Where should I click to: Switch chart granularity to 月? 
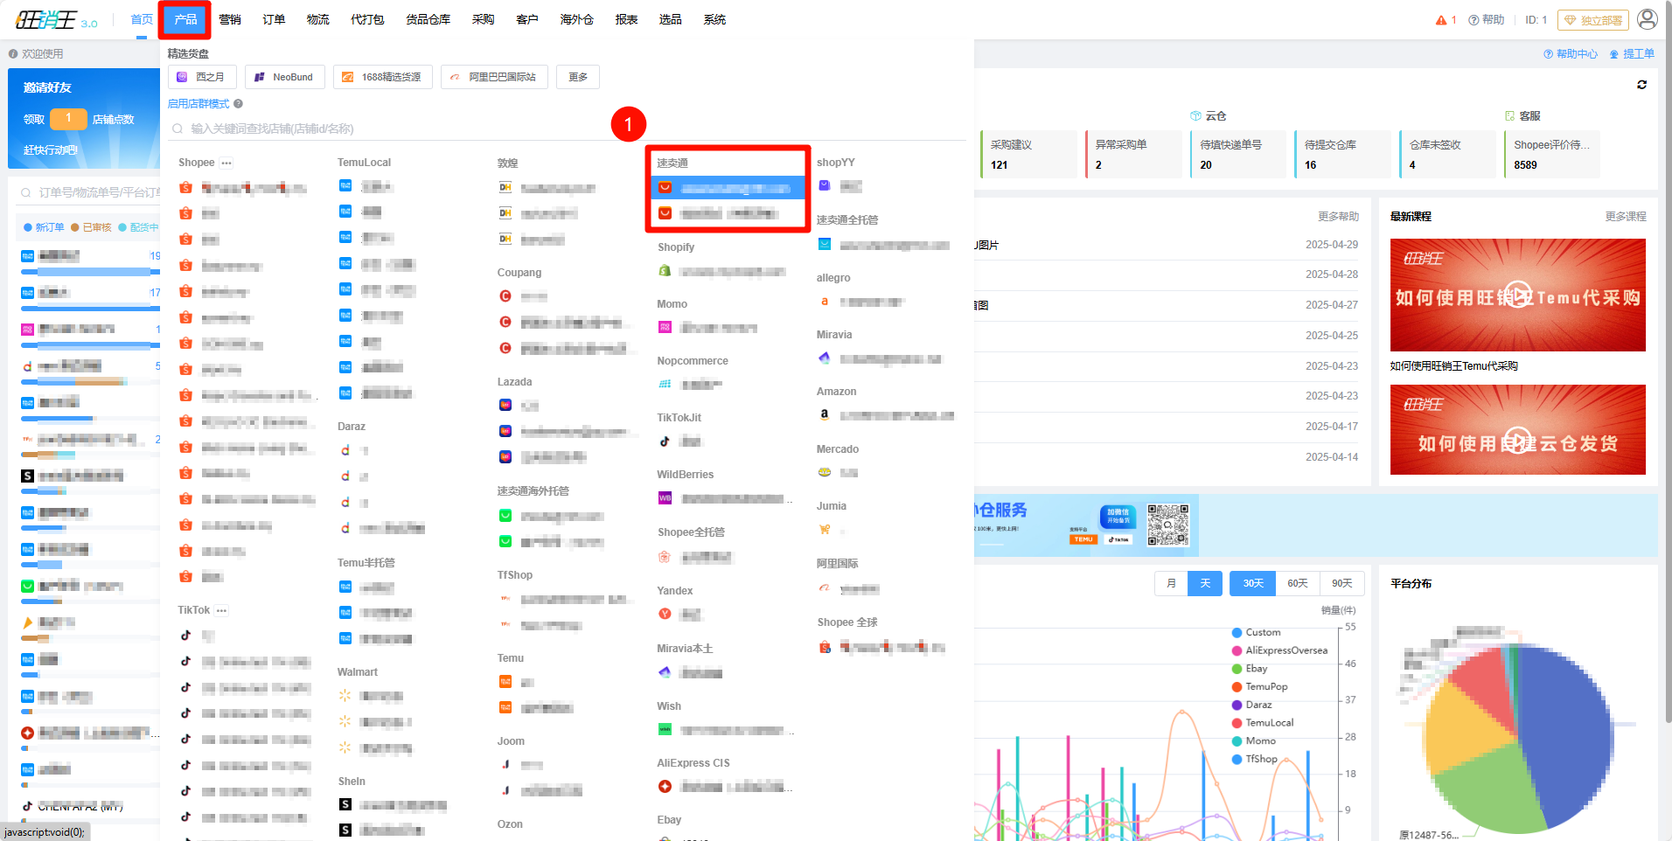click(1171, 583)
